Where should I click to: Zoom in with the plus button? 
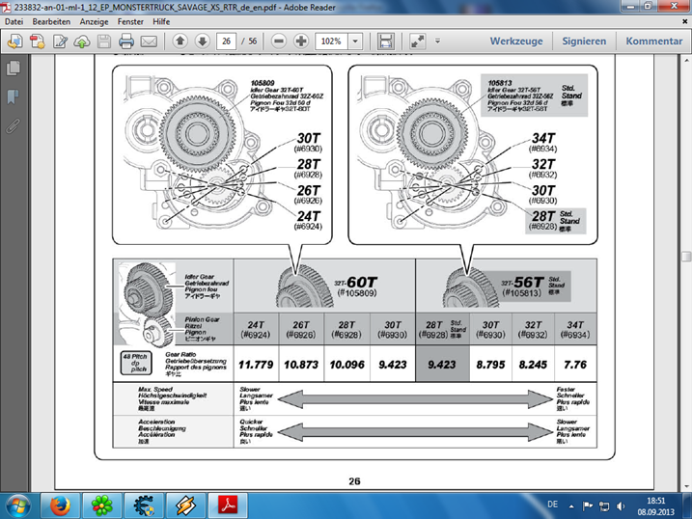click(301, 42)
